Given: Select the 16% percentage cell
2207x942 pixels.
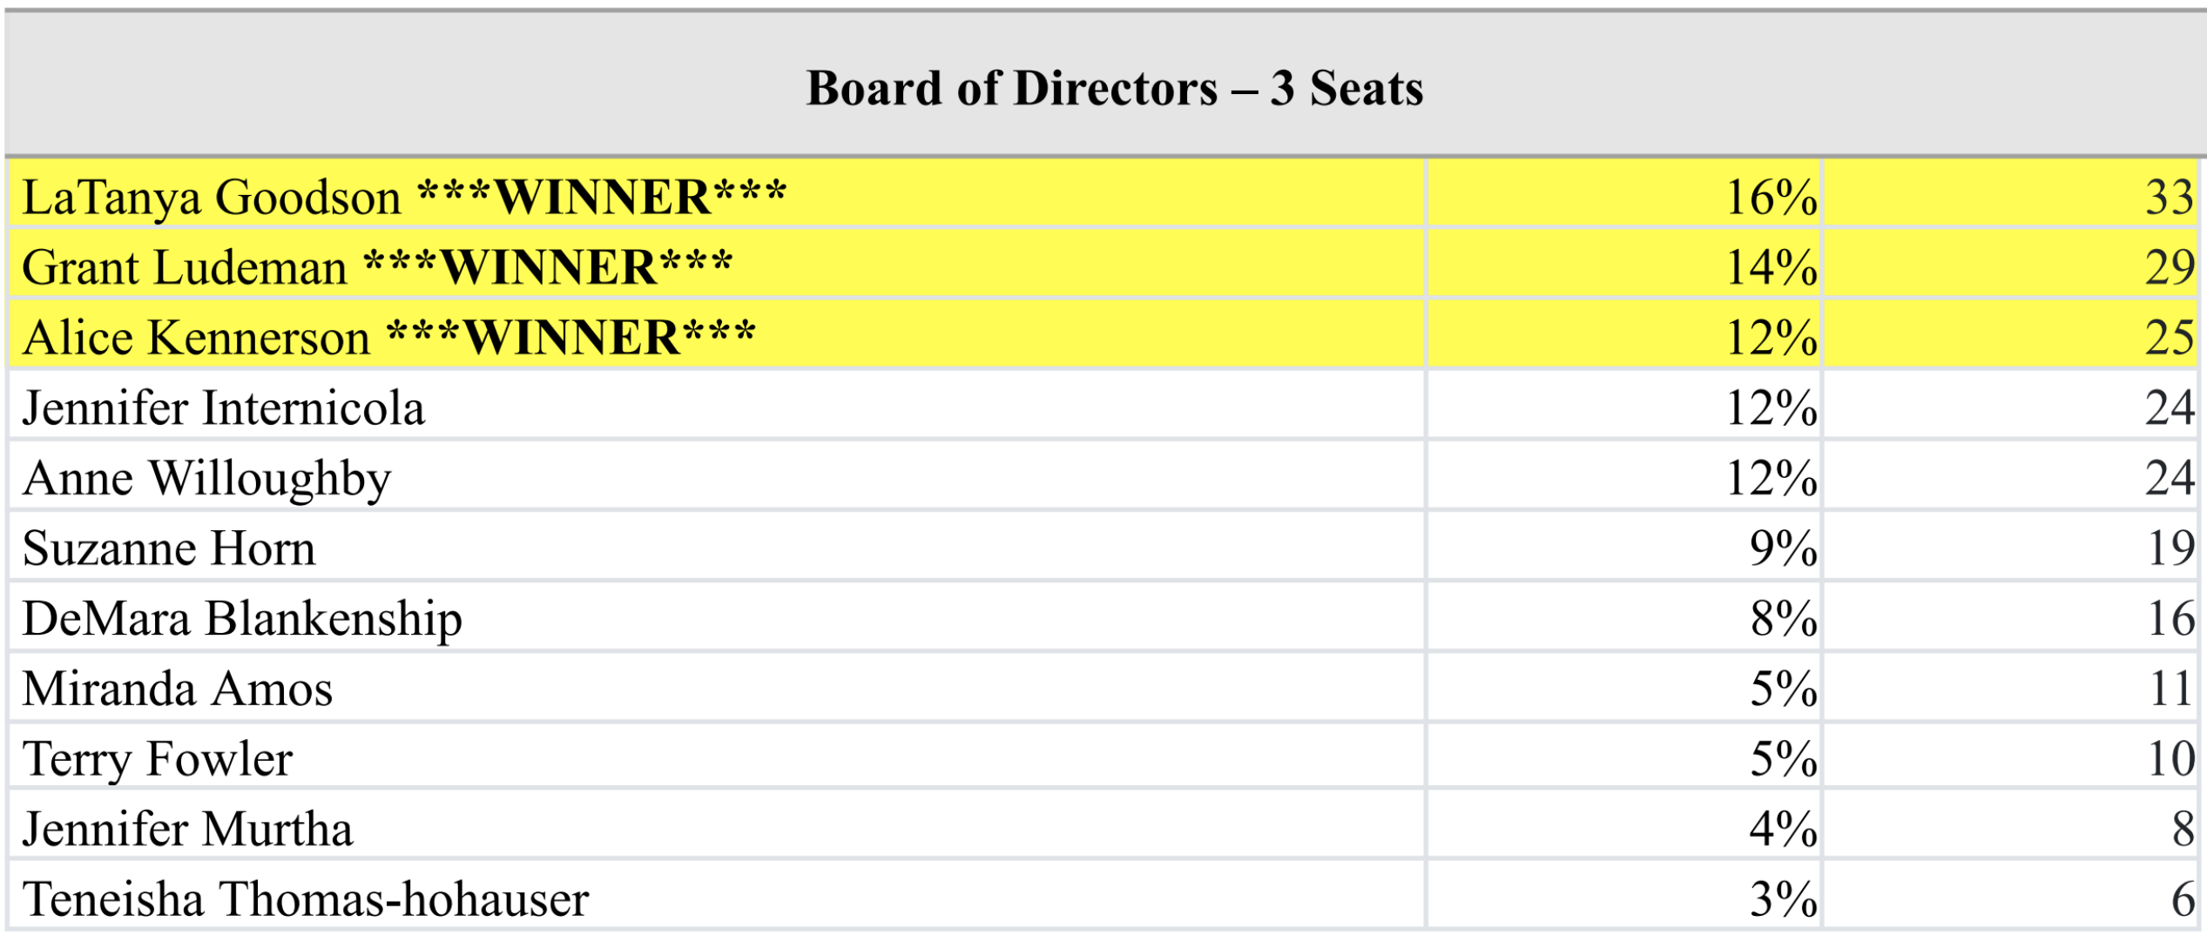Looking at the screenshot, I should tap(1624, 194).
